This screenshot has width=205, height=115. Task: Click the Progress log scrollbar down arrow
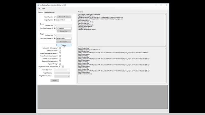pos(165,45)
